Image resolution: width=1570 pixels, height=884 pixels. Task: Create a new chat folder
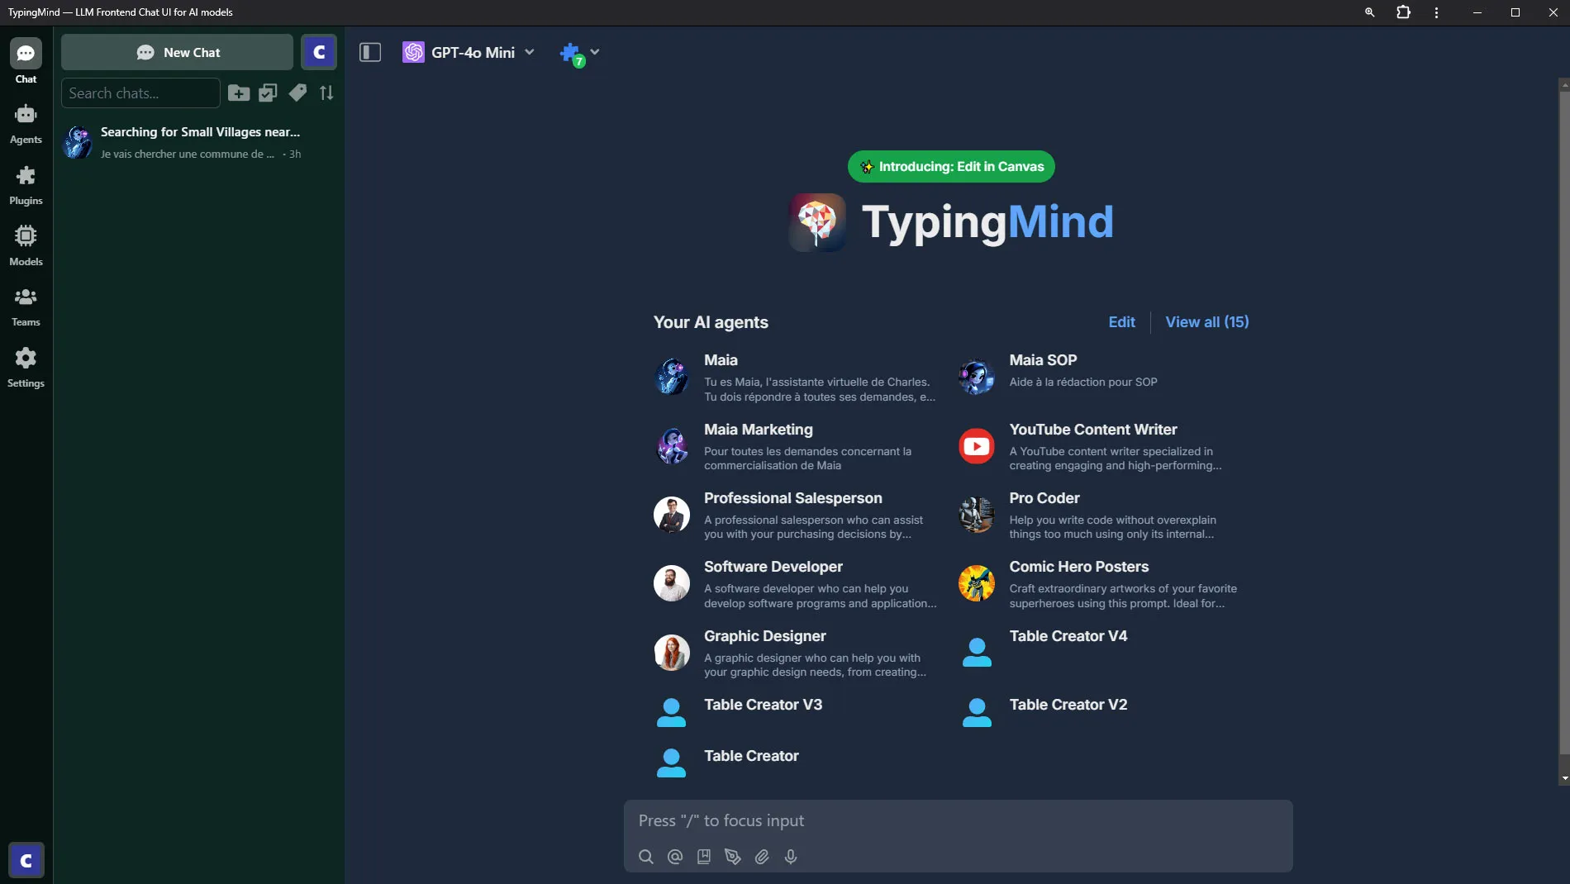pos(239,93)
